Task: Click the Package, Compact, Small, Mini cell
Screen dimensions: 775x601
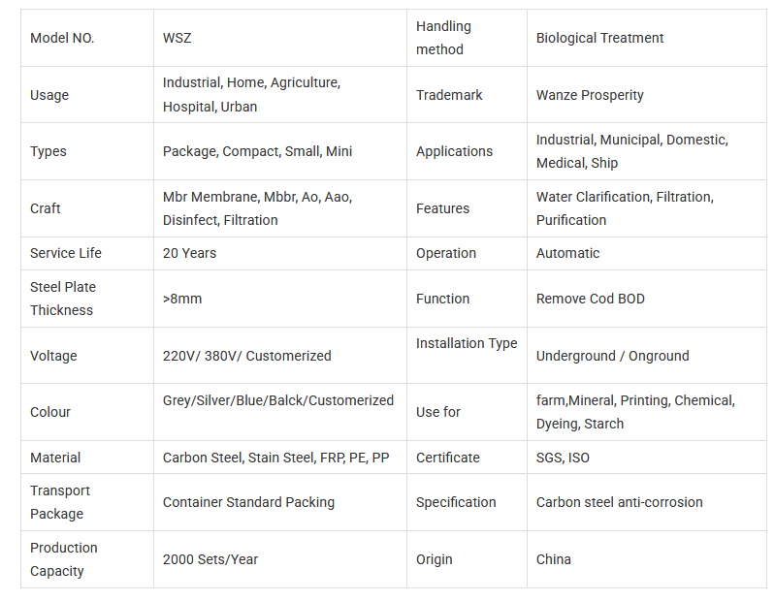Action: click(257, 151)
